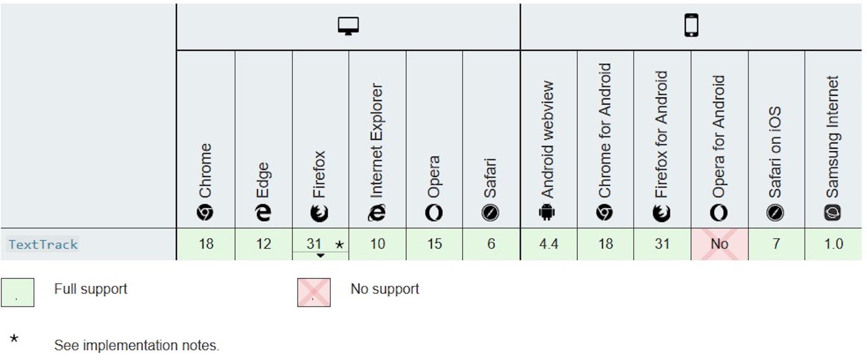Screen dimensions: 867x360
Task: Click the Safari on iOS 7 cell
Action: (x=776, y=244)
